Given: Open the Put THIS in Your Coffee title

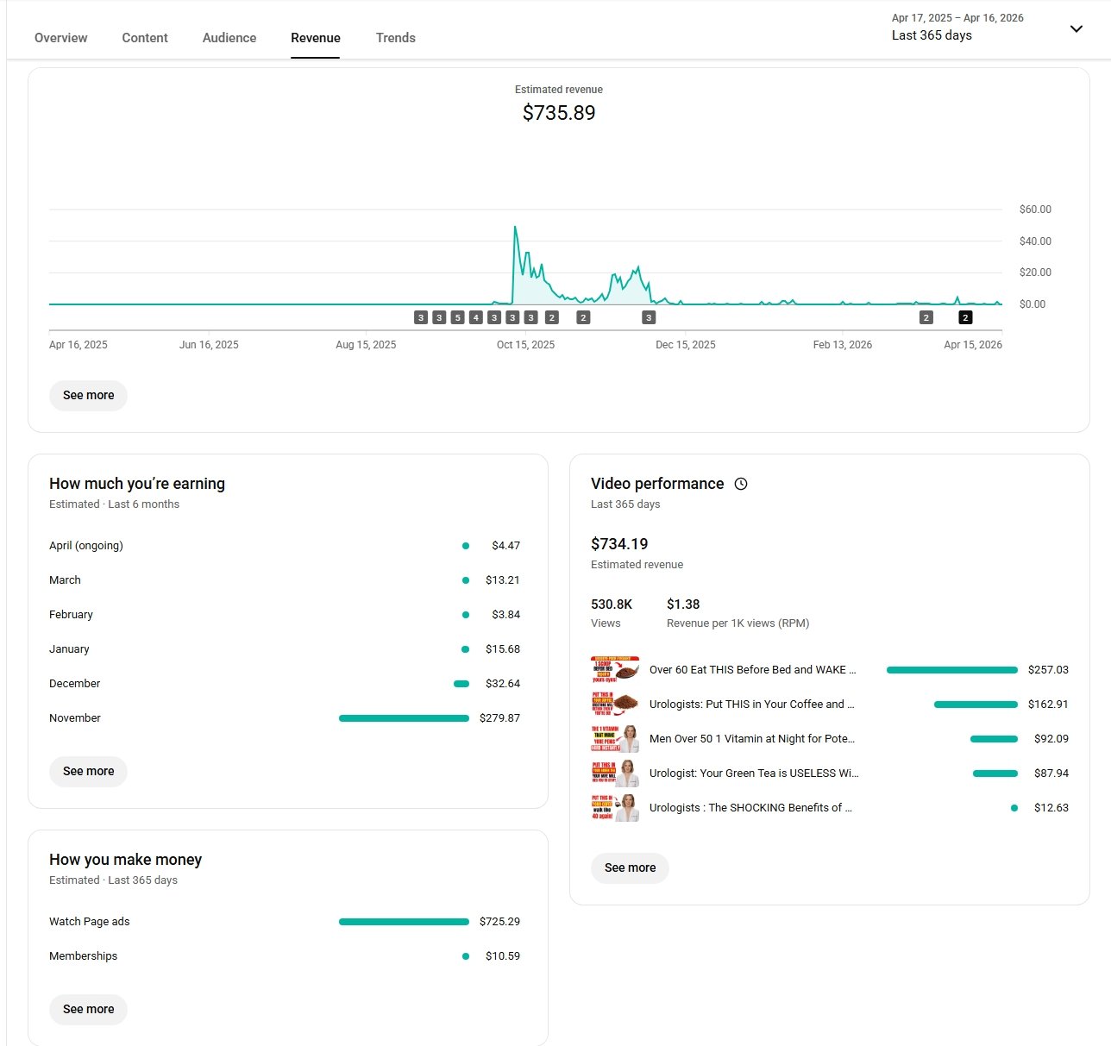Looking at the screenshot, I should [751, 705].
